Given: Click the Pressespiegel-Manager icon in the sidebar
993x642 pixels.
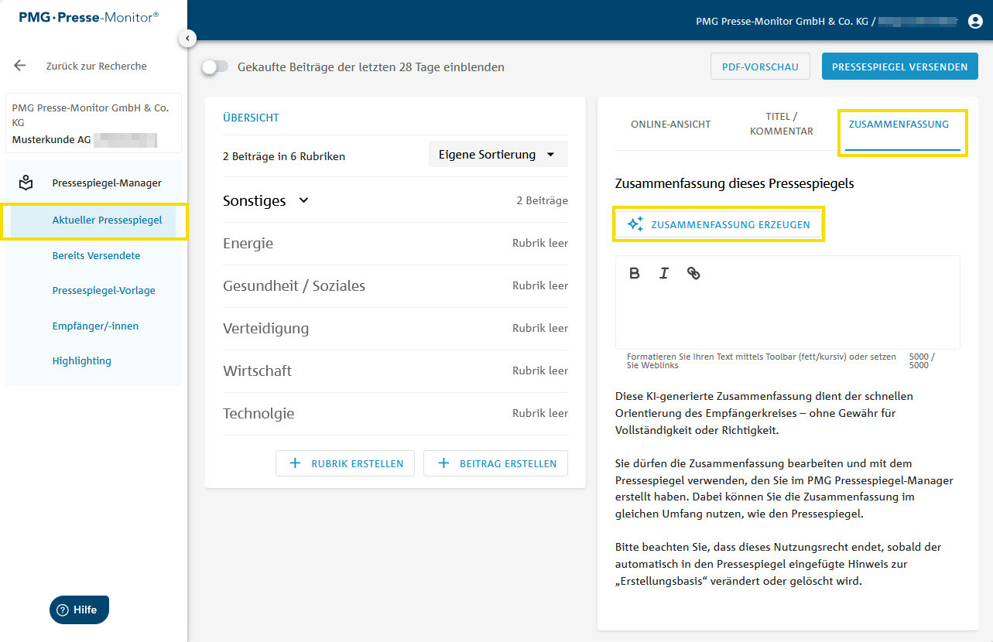Looking at the screenshot, I should click(26, 183).
